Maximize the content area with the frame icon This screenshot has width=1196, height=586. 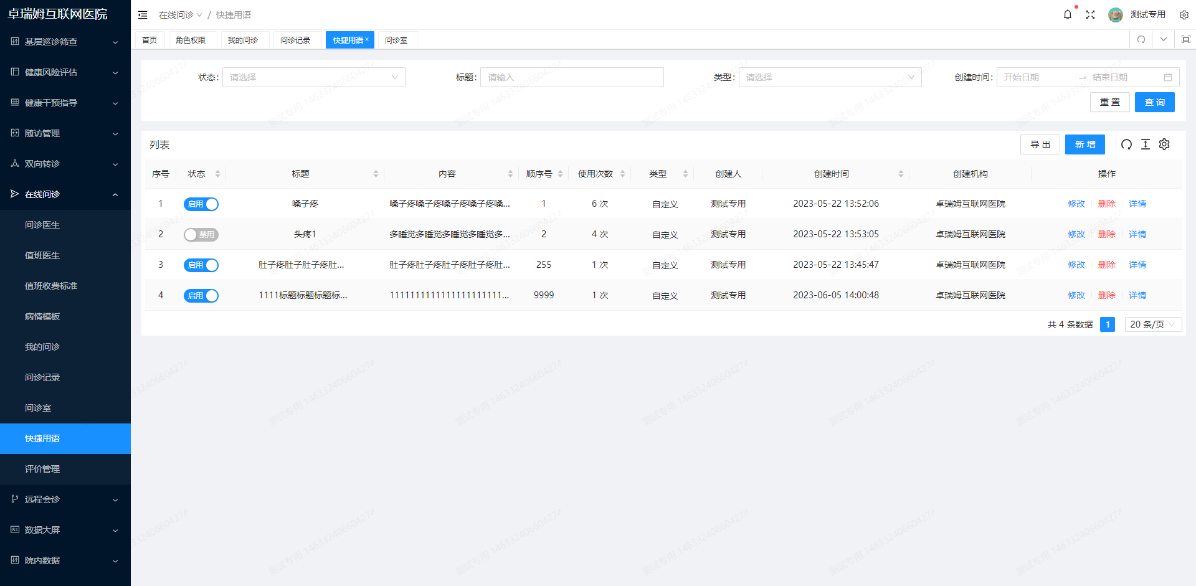(1187, 39)
